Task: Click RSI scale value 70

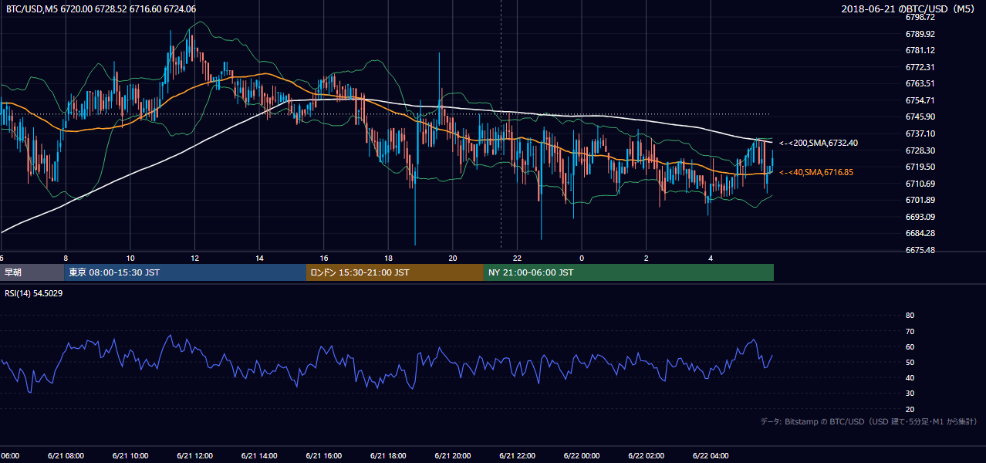Action: [x=910, y=331]
